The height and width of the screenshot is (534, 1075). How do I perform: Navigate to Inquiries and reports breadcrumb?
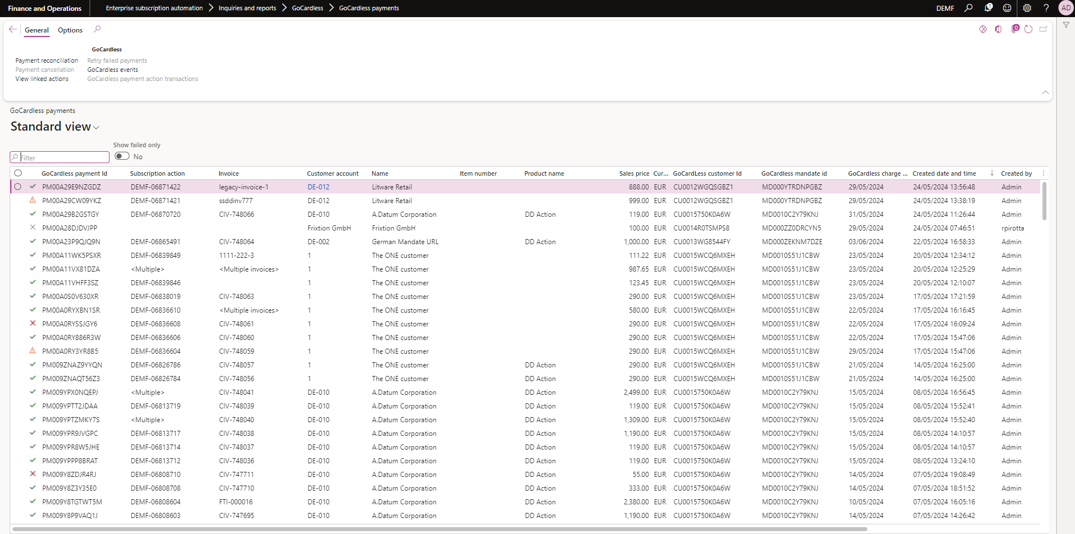pos(247,8)
